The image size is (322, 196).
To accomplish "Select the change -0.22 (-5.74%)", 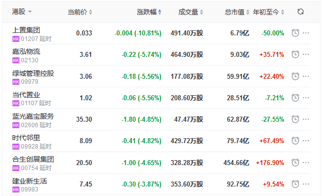I will tap(141, 54).
